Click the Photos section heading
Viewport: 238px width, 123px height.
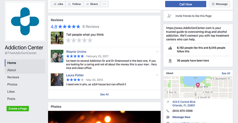point(56,107)
